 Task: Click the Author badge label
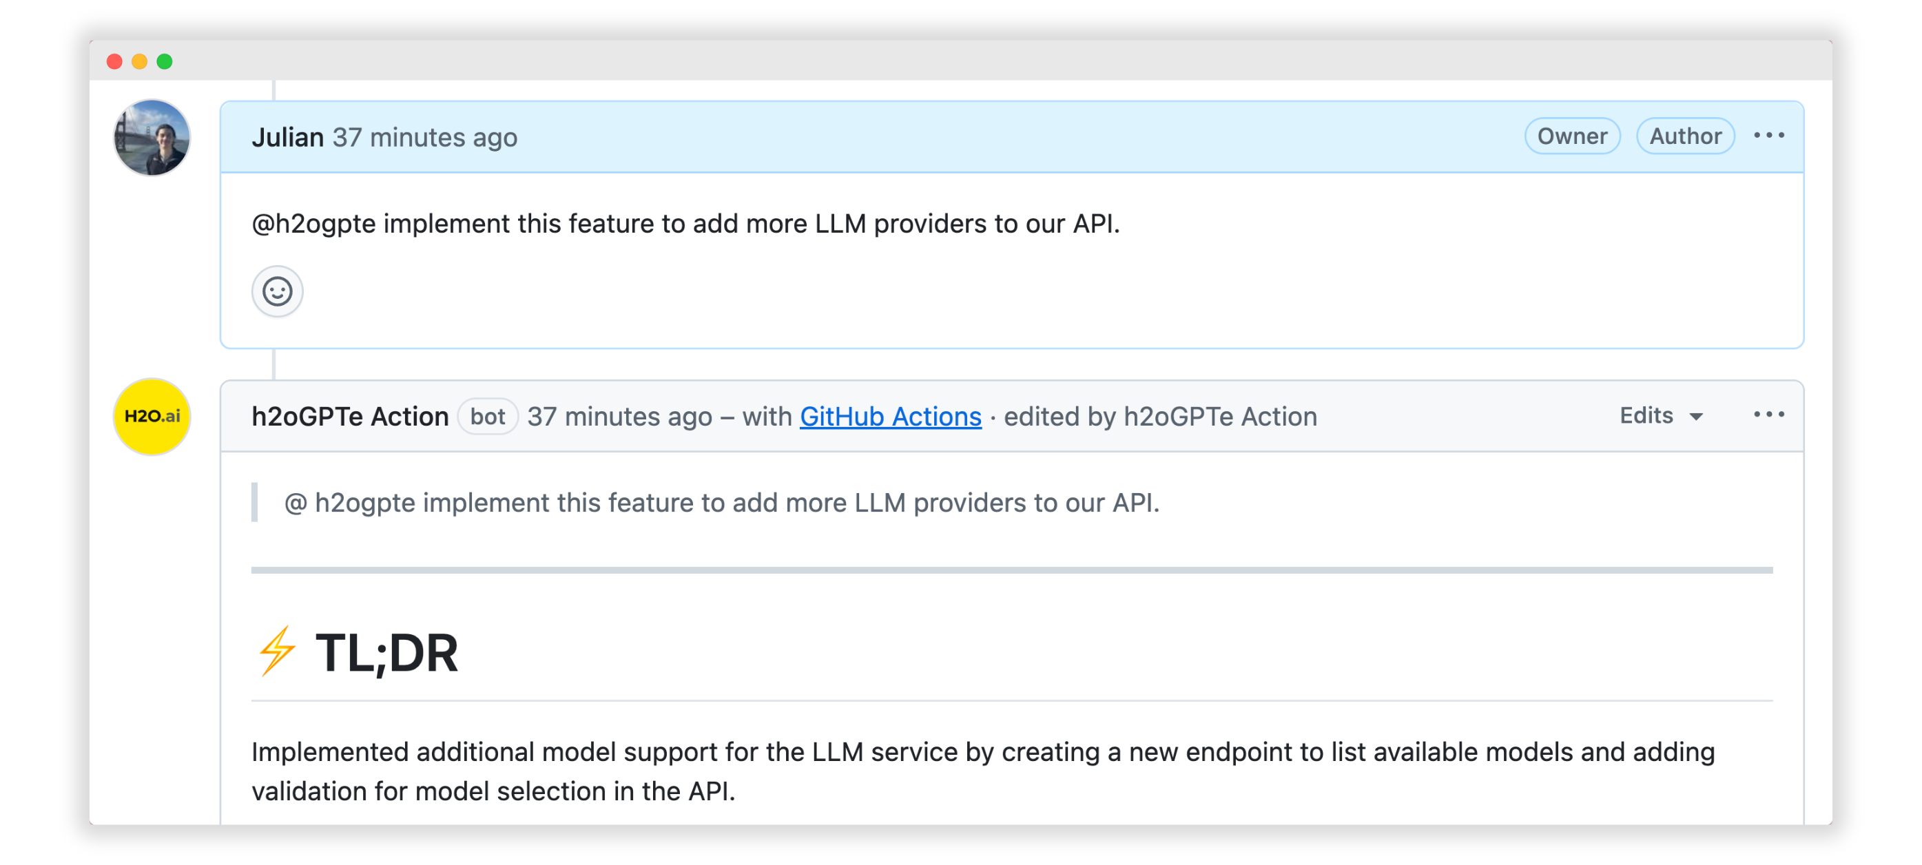1685,136
